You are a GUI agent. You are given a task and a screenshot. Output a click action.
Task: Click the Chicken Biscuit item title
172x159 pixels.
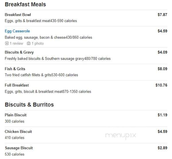pyautogui.click(x=18, y=131)
